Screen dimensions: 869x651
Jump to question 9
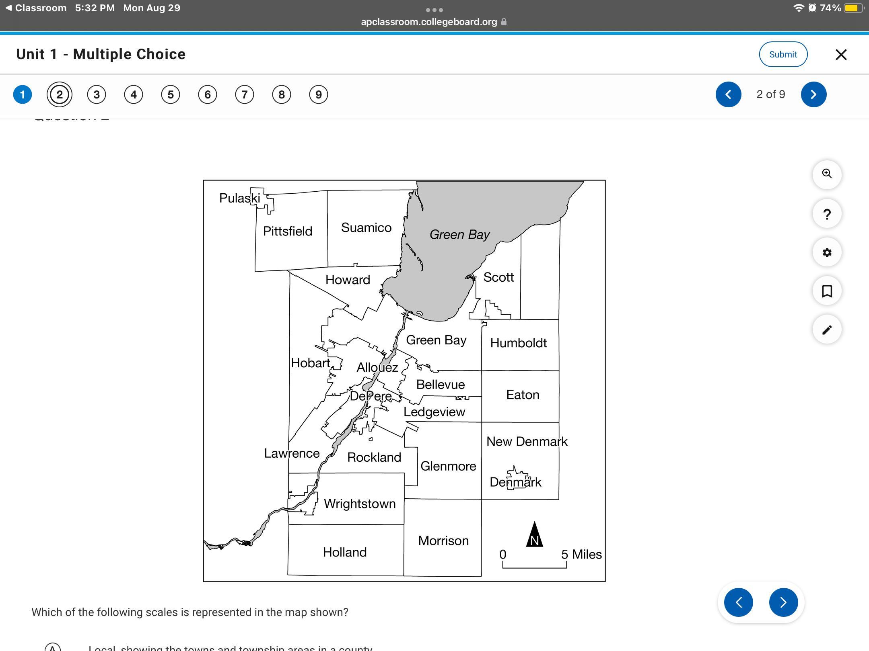(x=319, y=94)
